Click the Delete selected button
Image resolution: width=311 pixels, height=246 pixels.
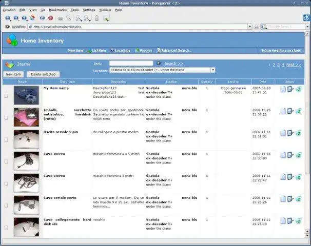click(43, 74)
